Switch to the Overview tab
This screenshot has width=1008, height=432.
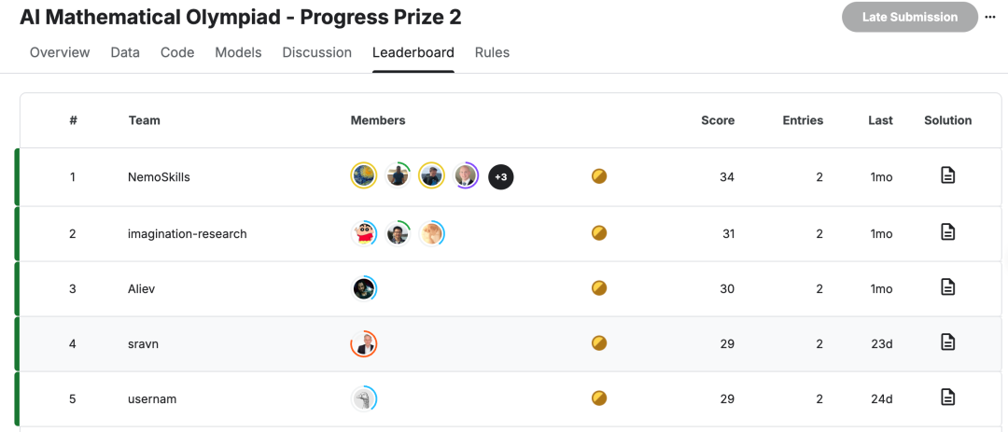[60, 52]
